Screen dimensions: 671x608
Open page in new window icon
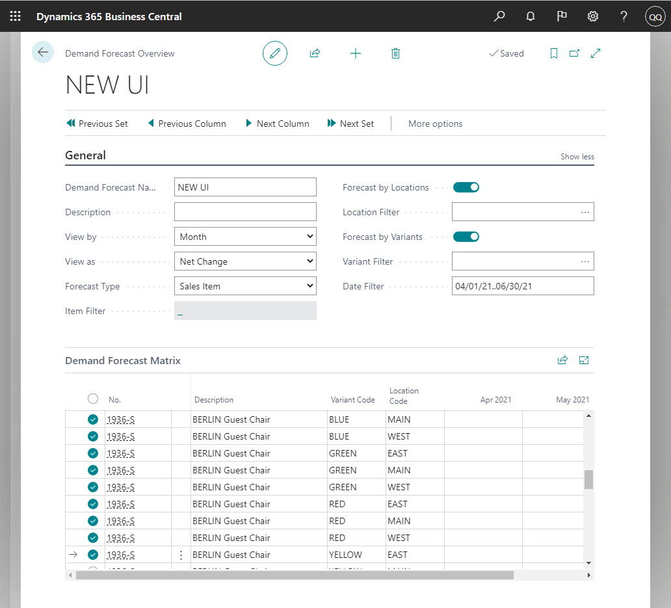574,53
